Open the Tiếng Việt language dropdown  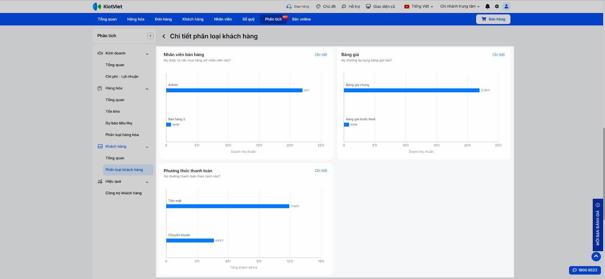point(419,6)
